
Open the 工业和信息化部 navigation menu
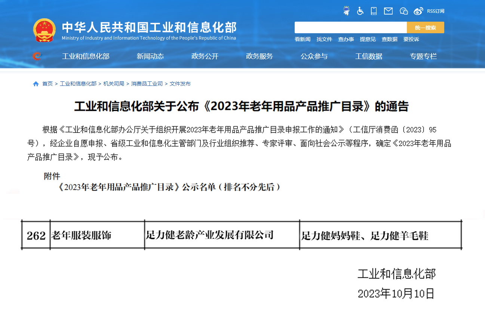point(86,56)
